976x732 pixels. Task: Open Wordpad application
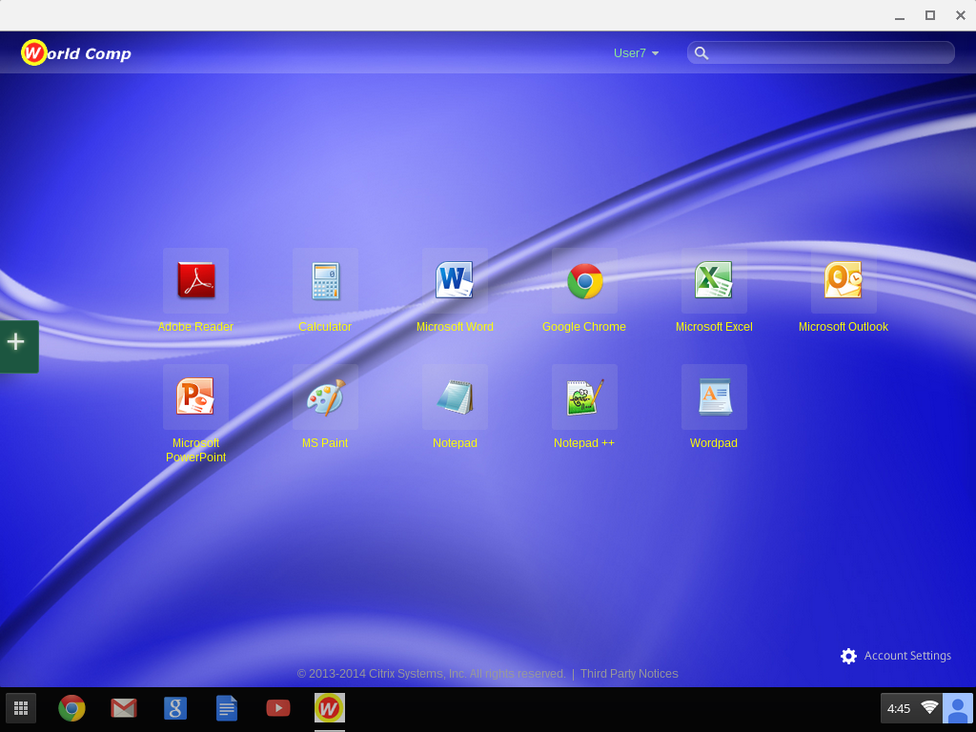click(x=714, y=397)
